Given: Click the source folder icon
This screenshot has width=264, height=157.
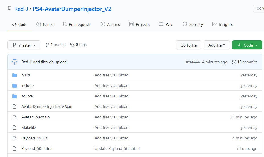Looking at the screenshot, I should tap(15, 96).
